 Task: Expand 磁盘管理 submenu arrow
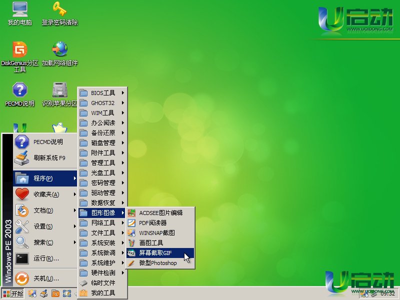123,142
